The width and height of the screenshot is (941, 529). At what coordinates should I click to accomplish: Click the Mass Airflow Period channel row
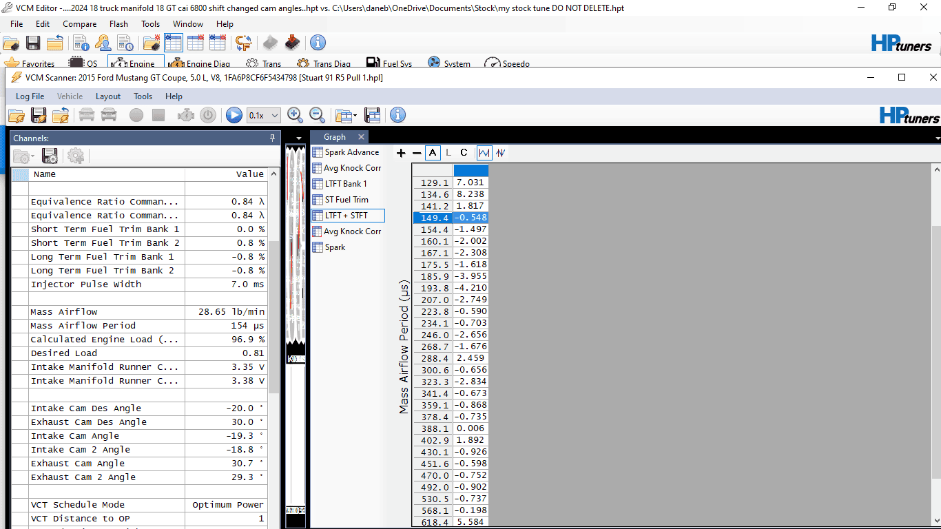139,325
